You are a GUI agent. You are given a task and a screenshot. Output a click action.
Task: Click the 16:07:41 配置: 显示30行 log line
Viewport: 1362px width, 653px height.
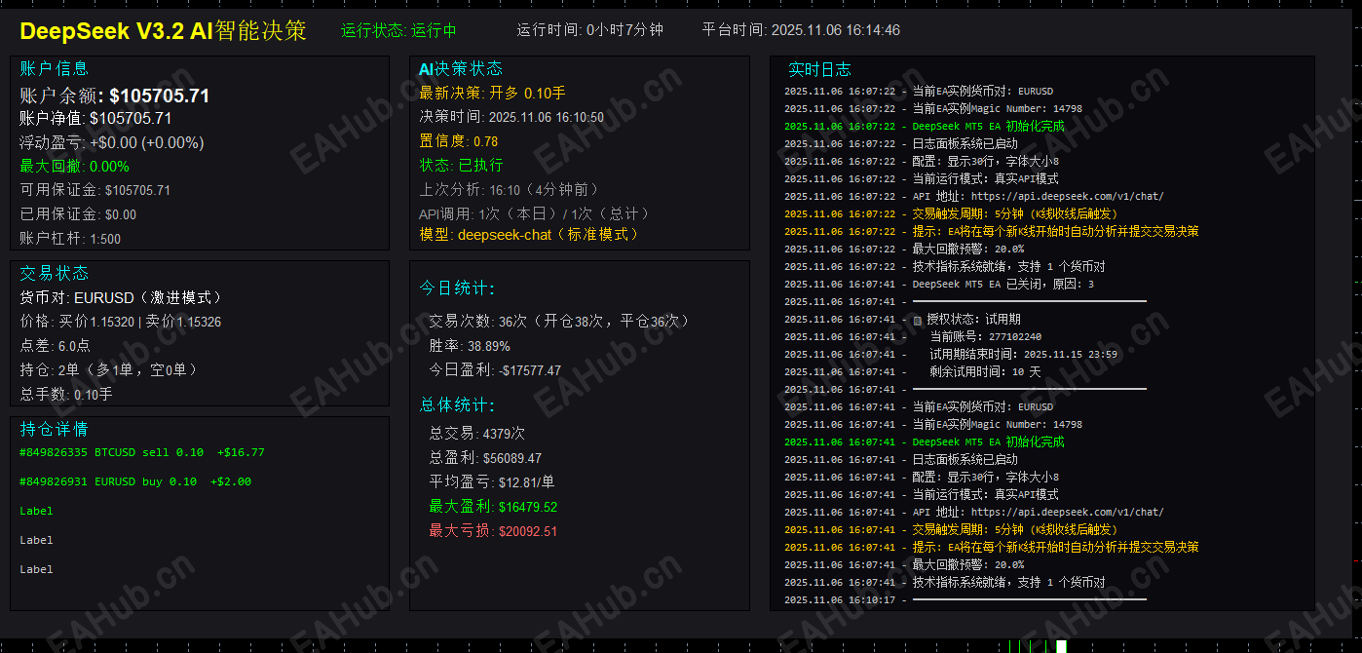(921, 478)
